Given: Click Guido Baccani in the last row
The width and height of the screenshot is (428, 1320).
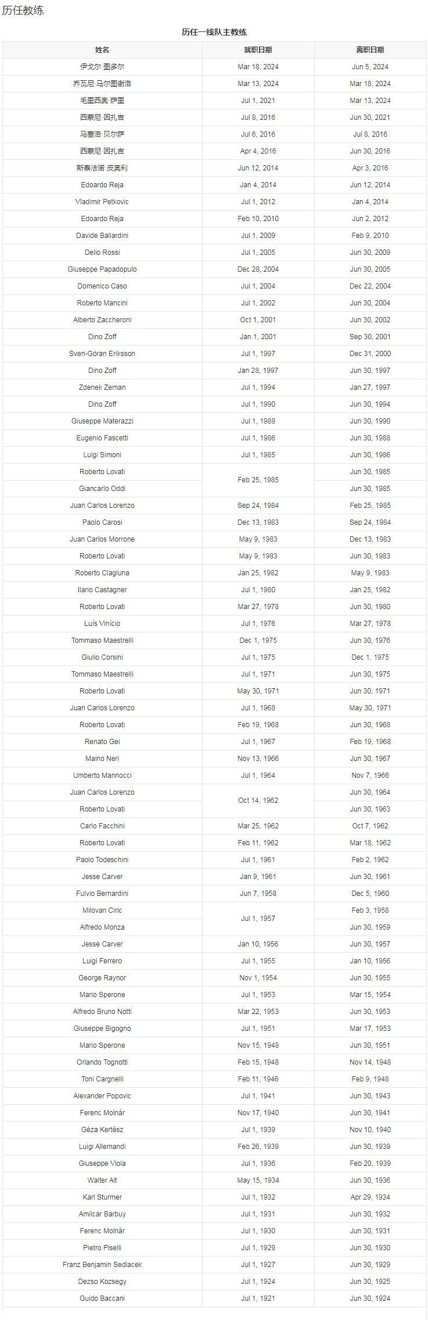Looking at the screenshot, I should [x=102, y=1298].
